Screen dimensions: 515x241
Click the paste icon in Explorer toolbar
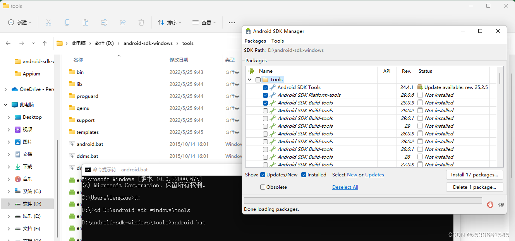[x=86, y=22]
